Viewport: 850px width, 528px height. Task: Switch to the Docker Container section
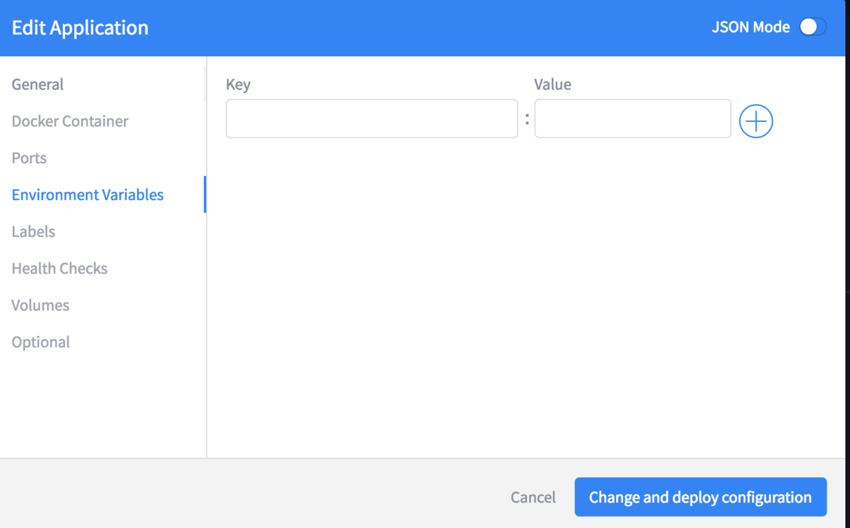click(70, 121)
